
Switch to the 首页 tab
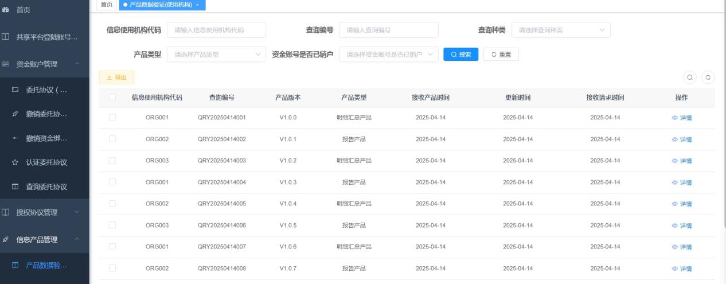(x=107, y=5)
